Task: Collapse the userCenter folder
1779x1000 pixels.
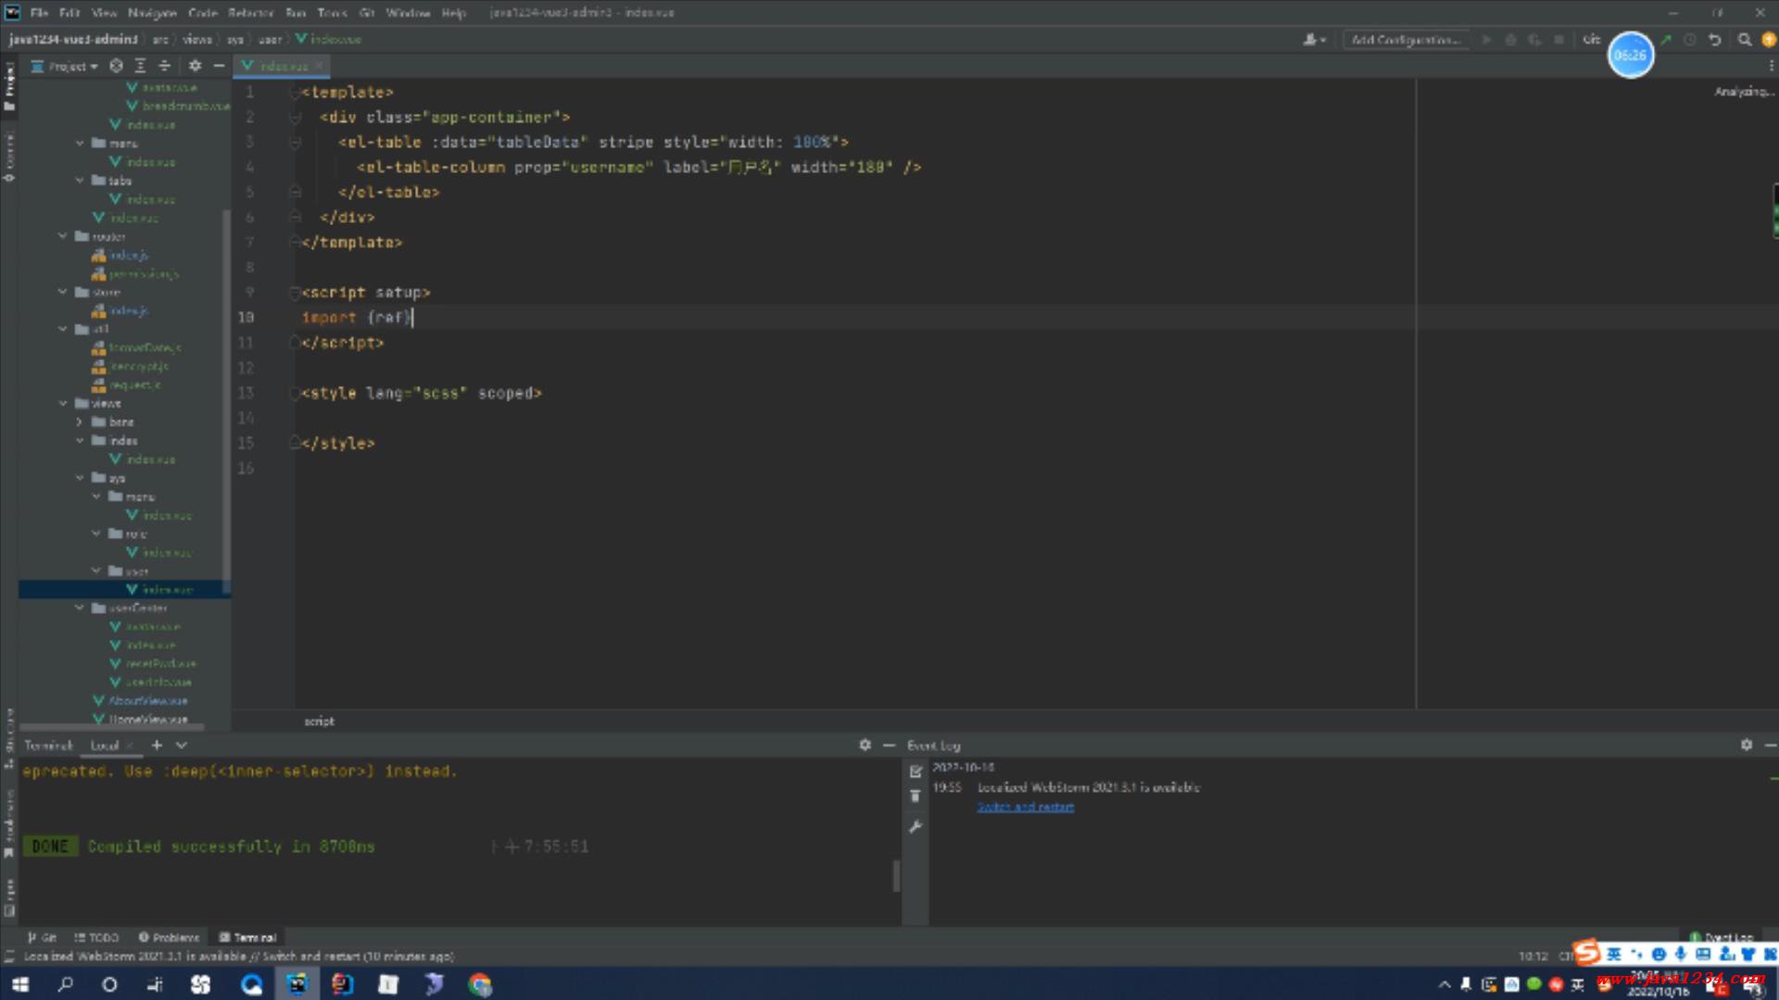Action: pyautogui.click(x=80, y=608)
